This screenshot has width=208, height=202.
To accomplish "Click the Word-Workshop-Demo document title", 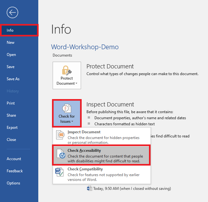I will (x=85, y=47).
